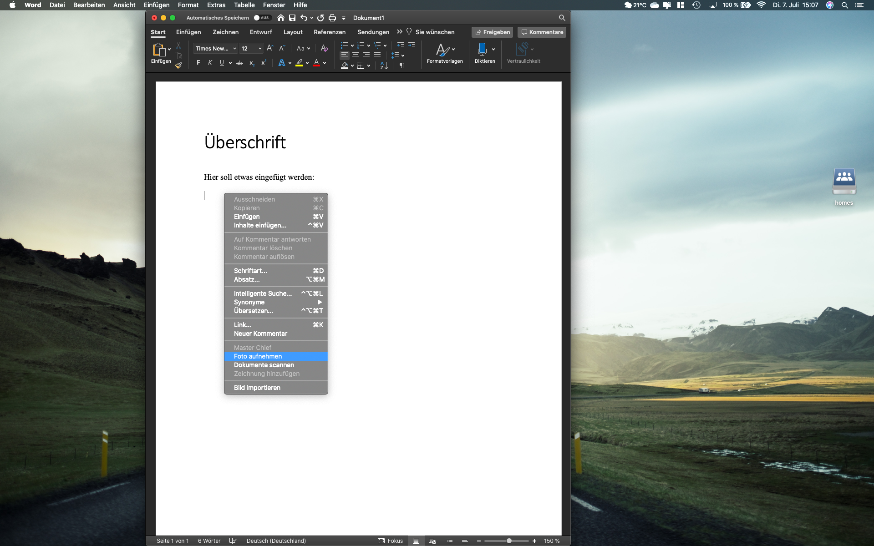Image resolution: width=874 pixels, height=546 pixels.
Task: Open the font size 12 dropdown
Action: point(260,49)
